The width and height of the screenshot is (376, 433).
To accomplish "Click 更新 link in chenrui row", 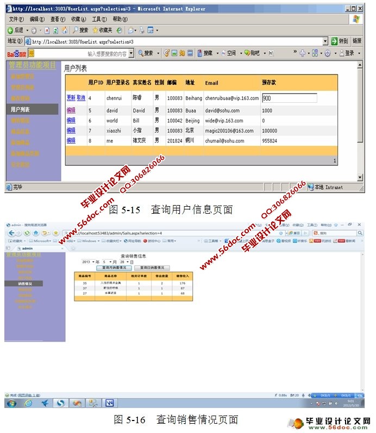I will point(71,98).
